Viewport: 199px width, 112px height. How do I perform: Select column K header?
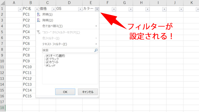click(192, 3)
